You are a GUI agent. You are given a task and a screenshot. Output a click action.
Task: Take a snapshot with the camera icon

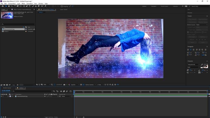point(64,85)
